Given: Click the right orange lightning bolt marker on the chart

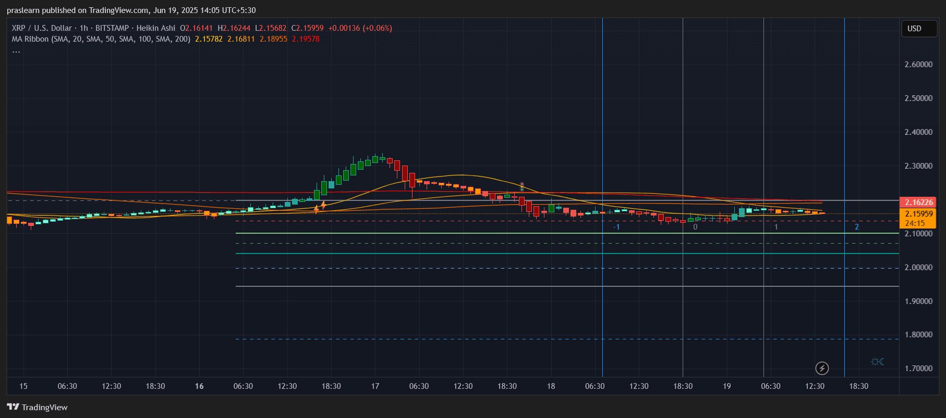Looking at the screenshot, I should coord(323,205).
